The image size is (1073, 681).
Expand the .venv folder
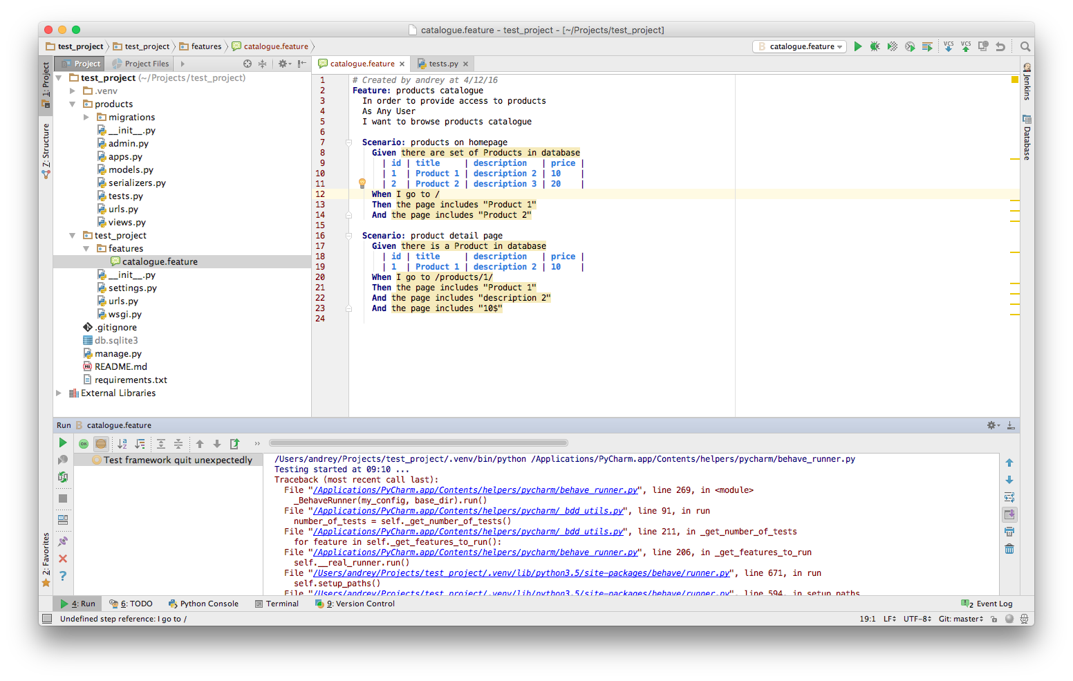coord(71,91)
